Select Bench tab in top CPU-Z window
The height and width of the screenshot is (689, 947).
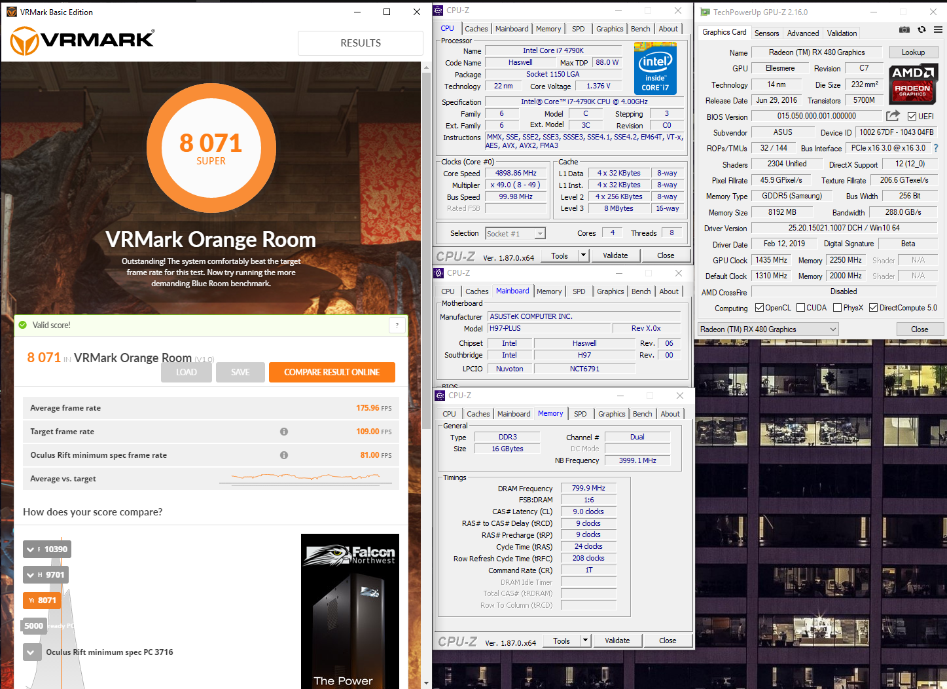tap(641, 29)
